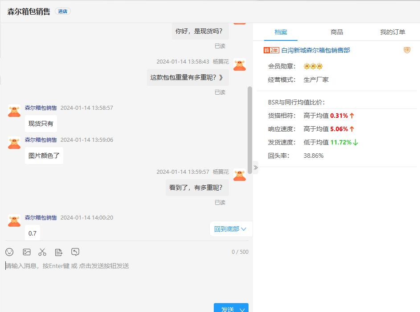Select the scissors screenshot tool

(42, 252)
